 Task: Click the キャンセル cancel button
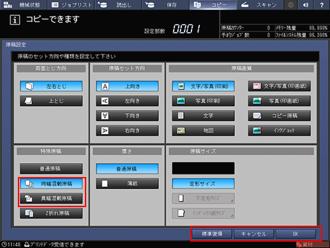tap(253, 234)
